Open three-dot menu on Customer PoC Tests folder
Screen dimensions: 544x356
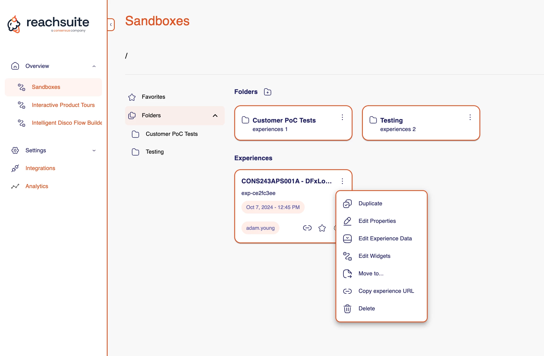click(x=342, y=117)
